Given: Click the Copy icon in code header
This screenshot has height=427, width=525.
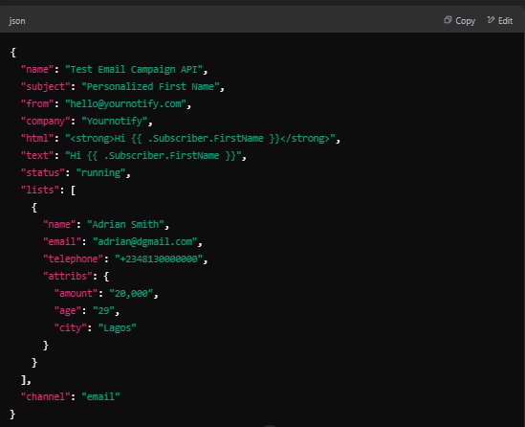Looking at the screenshot, I should coord(448,20).
